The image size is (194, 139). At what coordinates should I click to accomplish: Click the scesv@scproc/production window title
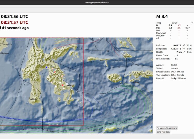coord(97,3)
